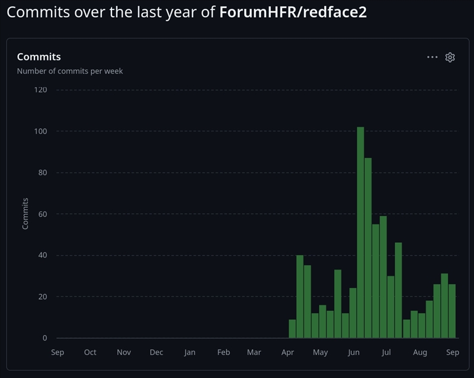Click the 'Jun' x-axis label

pos(353,353)
